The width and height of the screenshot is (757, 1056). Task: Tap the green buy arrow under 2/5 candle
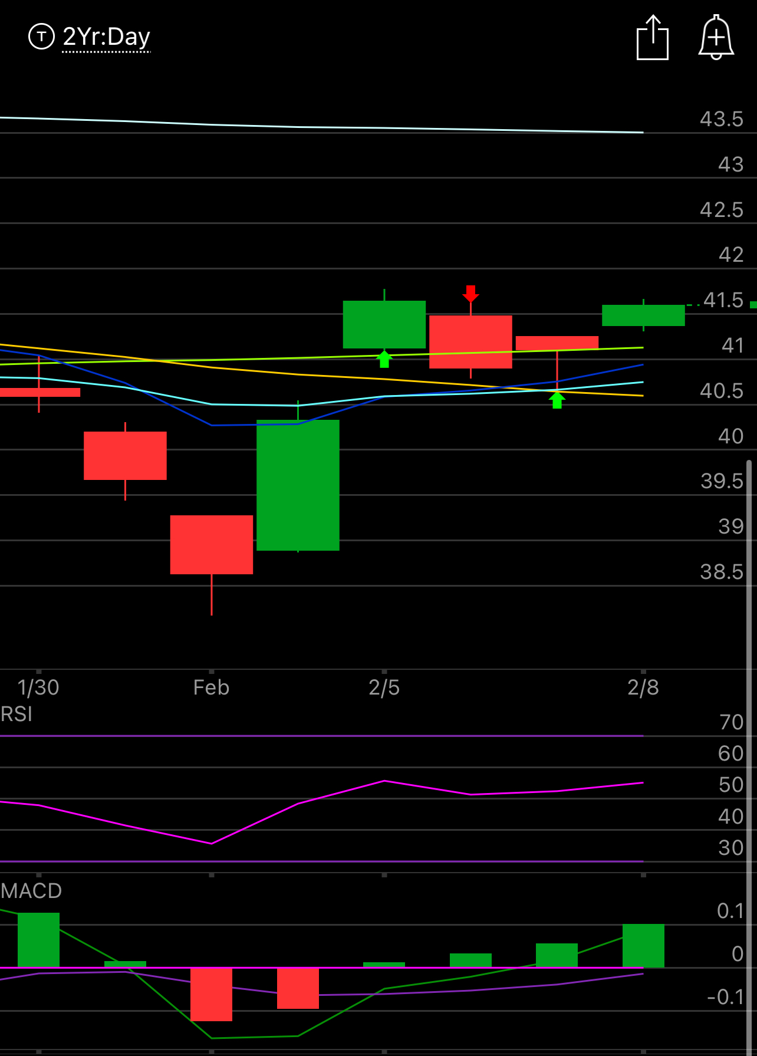384,358
